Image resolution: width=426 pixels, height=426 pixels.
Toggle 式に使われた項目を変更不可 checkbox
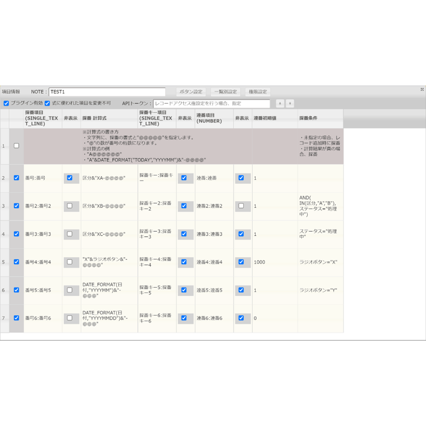point(47,103)
